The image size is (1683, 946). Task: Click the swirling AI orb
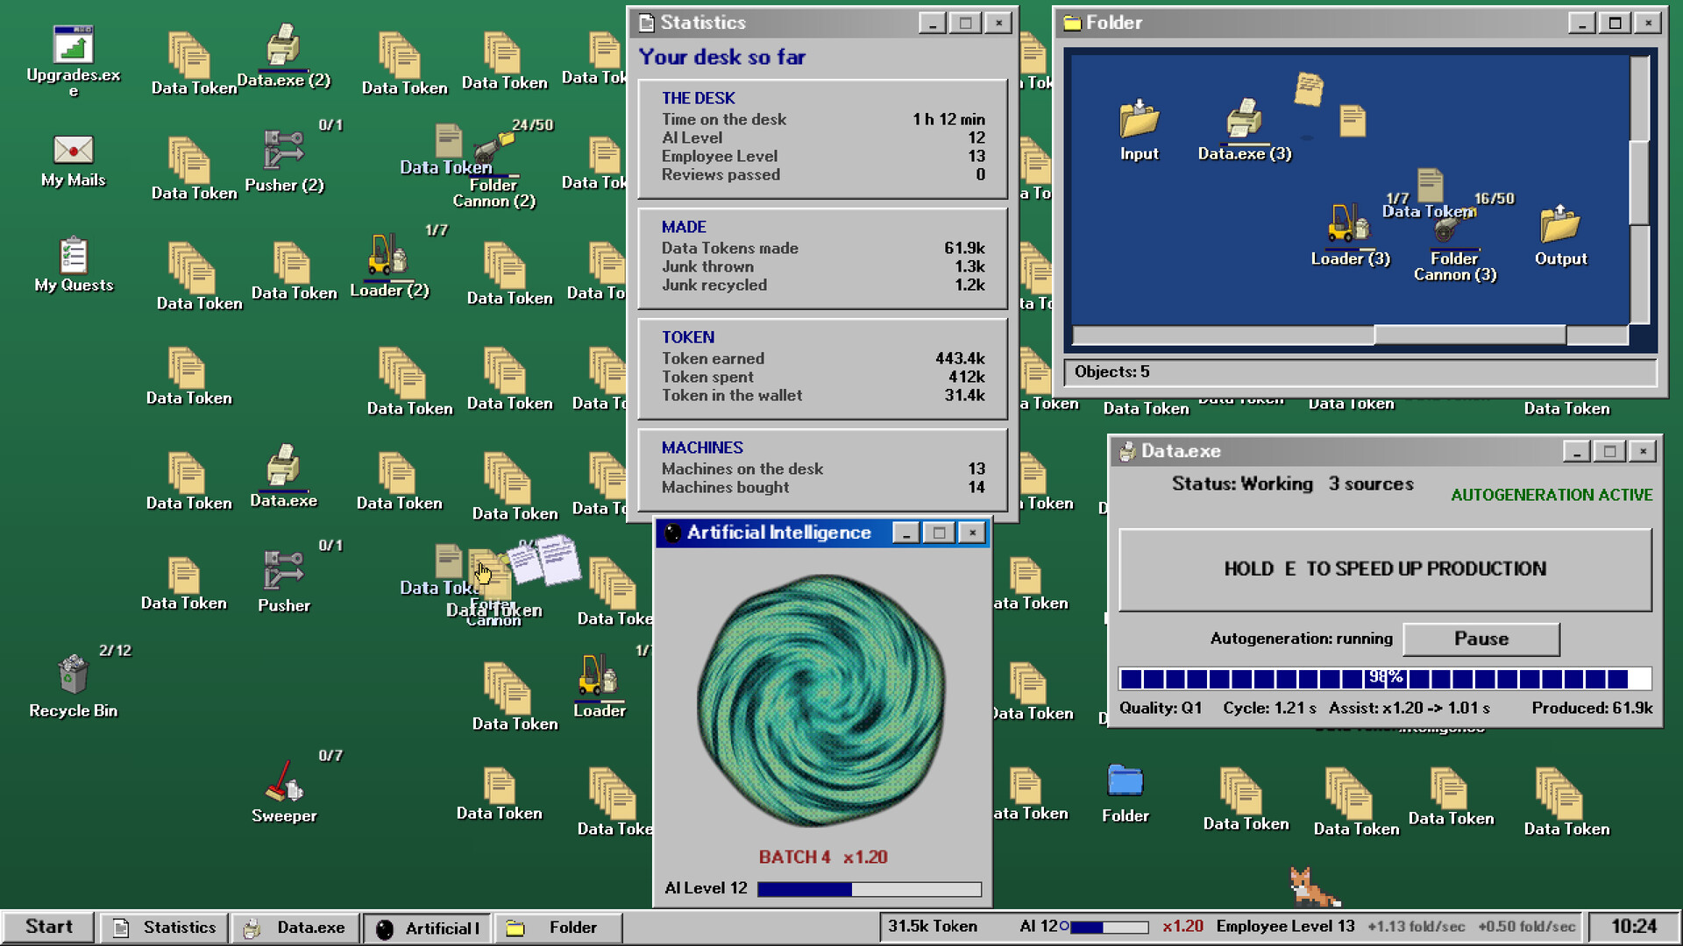(821, 699)
